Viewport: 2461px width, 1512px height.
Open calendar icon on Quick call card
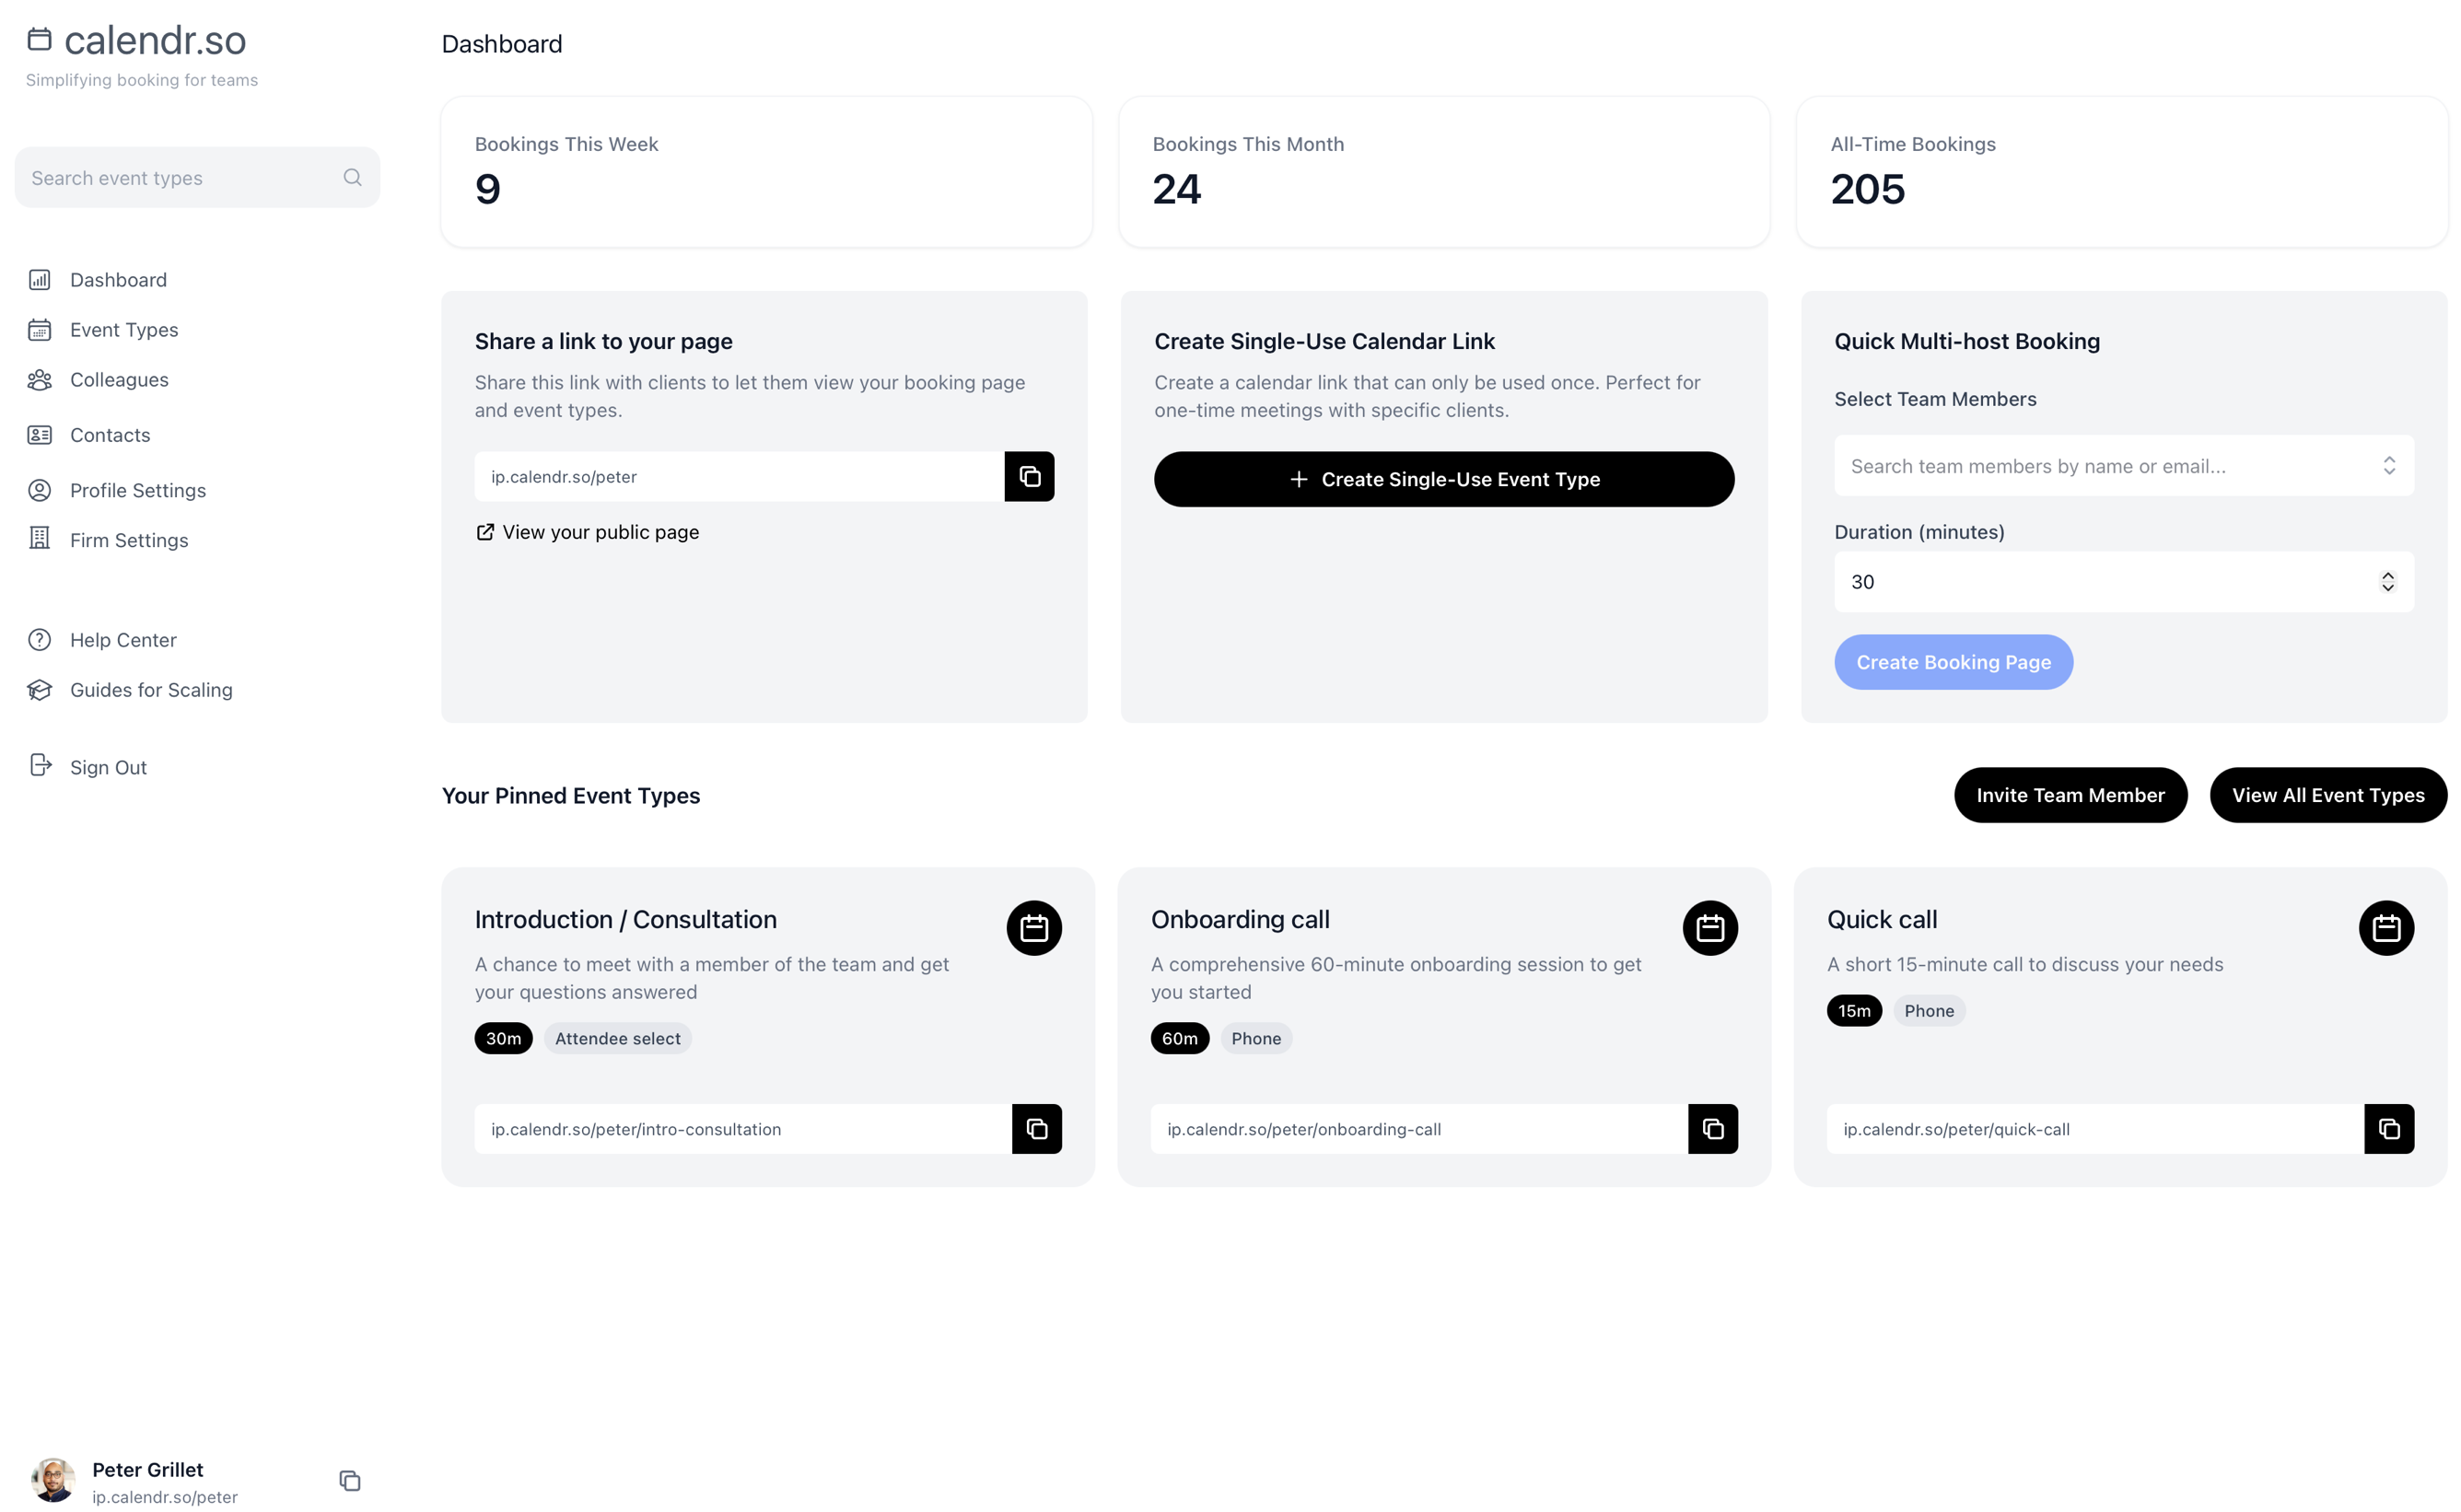[x=2385, y=928]
